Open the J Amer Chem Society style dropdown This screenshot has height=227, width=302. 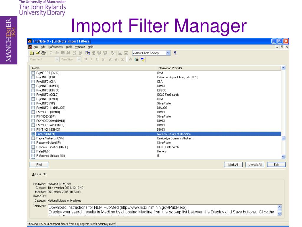point(168,53)
